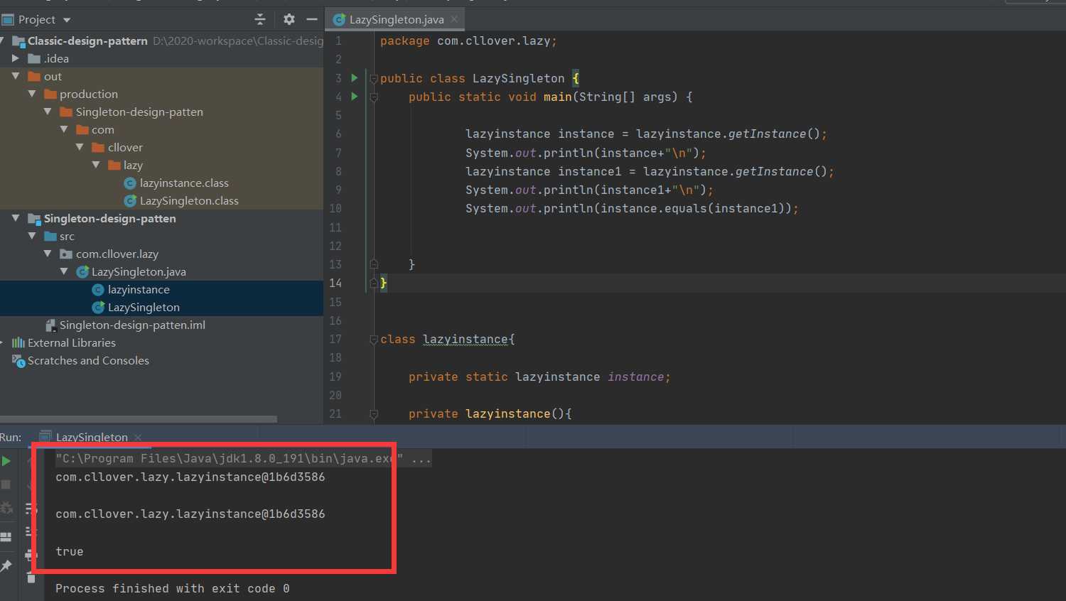Collapse the LazySingleton.java node arrow
The height and width of the screenshot is (601, 1066).
[x=65, y=271]
